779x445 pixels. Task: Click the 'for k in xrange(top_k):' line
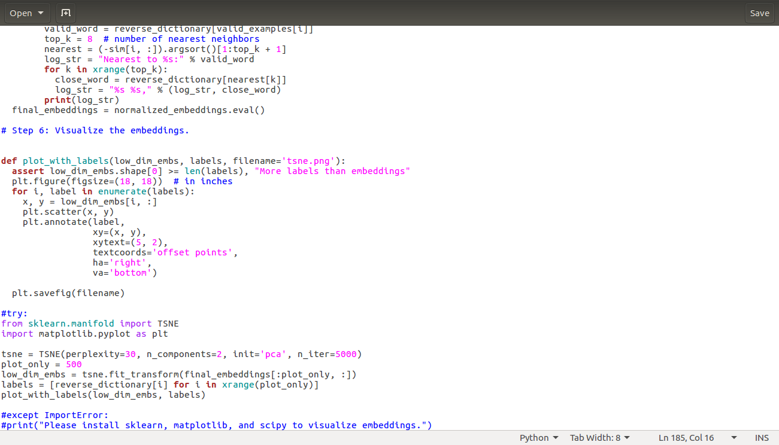click(x=106, y=69)
